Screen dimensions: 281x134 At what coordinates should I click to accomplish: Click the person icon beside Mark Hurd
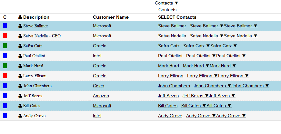point(20,66)
